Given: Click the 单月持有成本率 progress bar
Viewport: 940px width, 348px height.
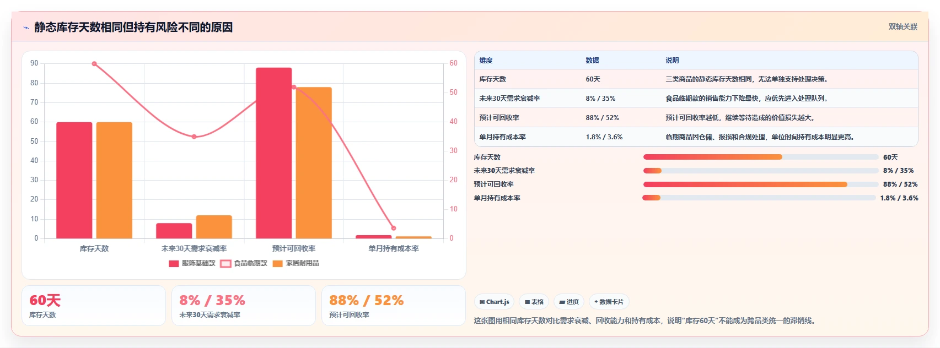Looking at the screenshot, I should coord(759,198).
